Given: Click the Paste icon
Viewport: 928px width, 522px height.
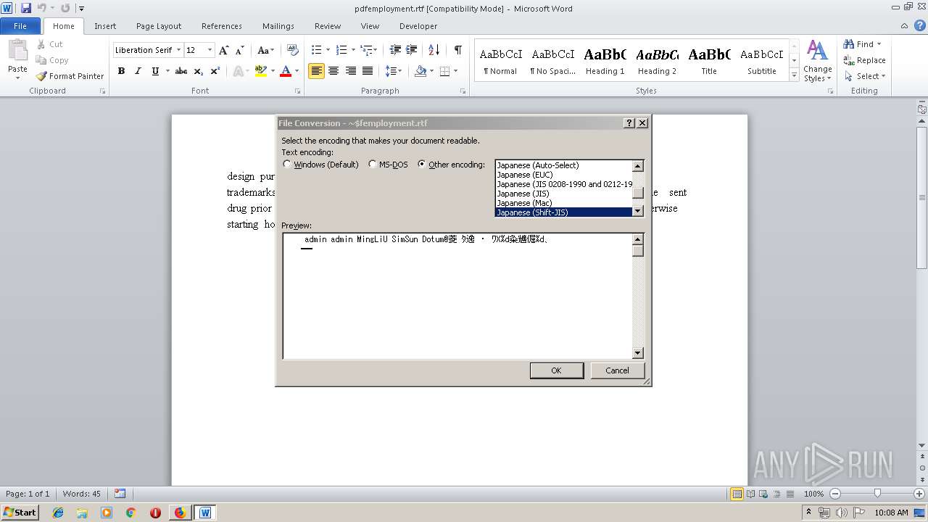Looking at the screenshot, I should click(x=17, y=52).
